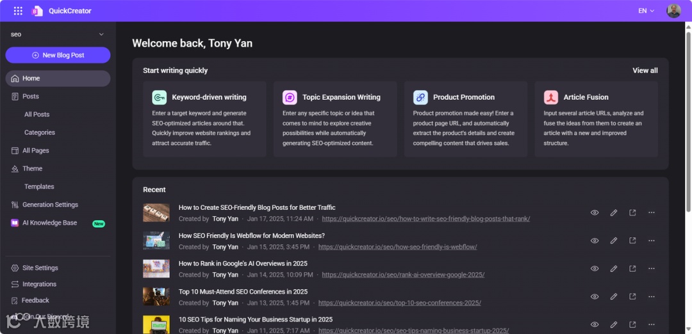Select All Posts submenu item
The image size is (692, 334).
coord(37,115)
